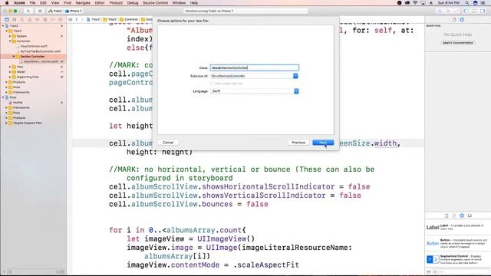Toggle the Utilities panel visibility
Image resolution: width=491 pixels, height=276 pixels.
pyautogui.click(x=483, y=11)
